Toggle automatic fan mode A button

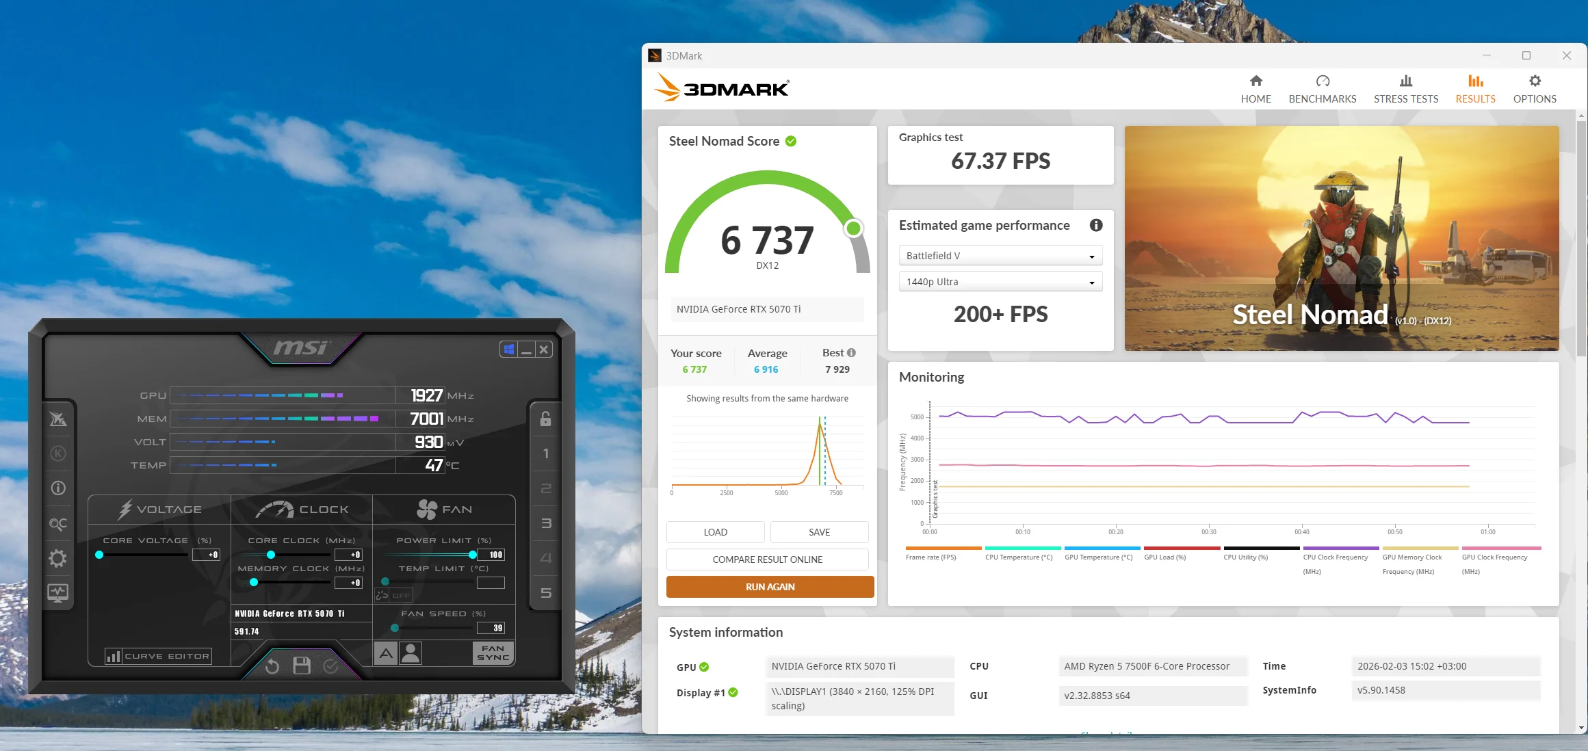click(x=386, y=653)
